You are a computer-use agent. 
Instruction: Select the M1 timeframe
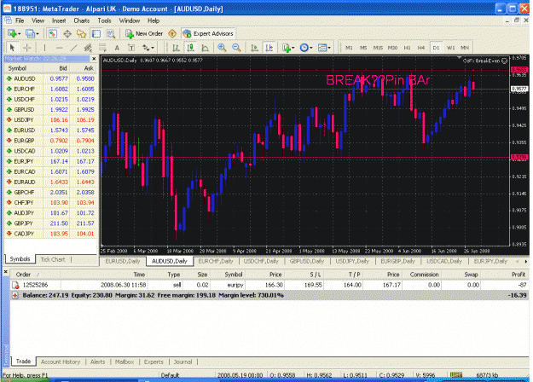(x=349, y=48)
